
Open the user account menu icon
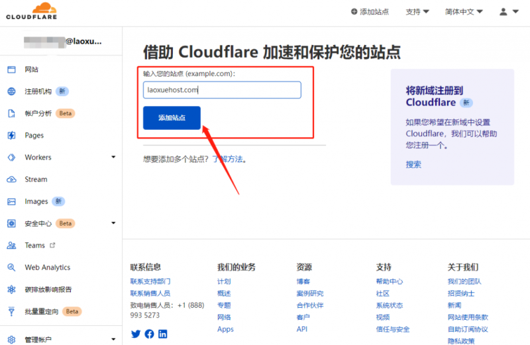503,12
